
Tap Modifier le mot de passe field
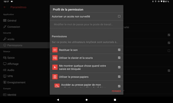86,24
